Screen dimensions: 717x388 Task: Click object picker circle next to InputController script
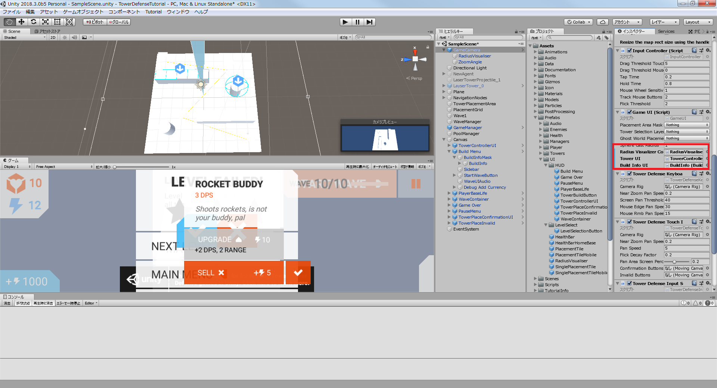pos(707,57)
